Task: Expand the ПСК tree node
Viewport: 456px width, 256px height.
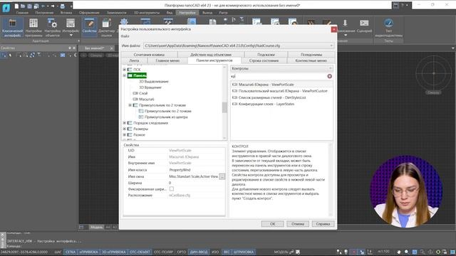Action: [x=125, y=70]
